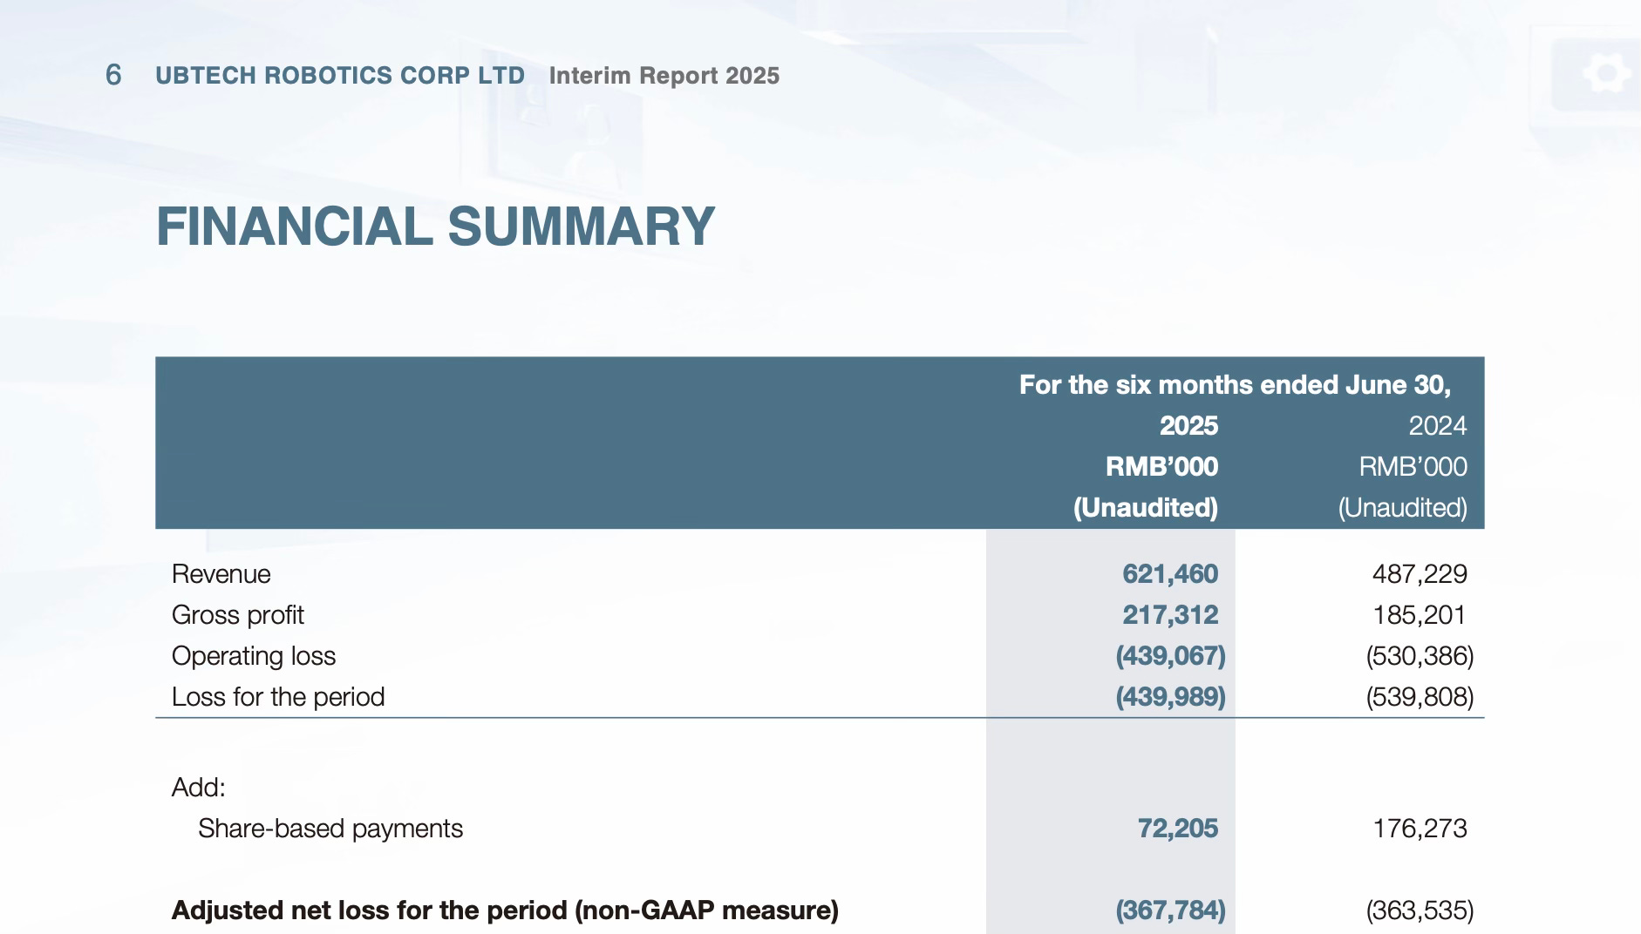Viewport: 1641px width, 934px height.
Task: Click the FINANCIAL SUMMARY heading
Action: (x=436, y=227)
